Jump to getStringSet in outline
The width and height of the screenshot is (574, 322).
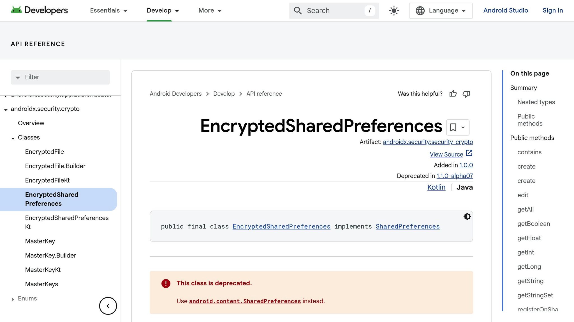coord(535,295)
